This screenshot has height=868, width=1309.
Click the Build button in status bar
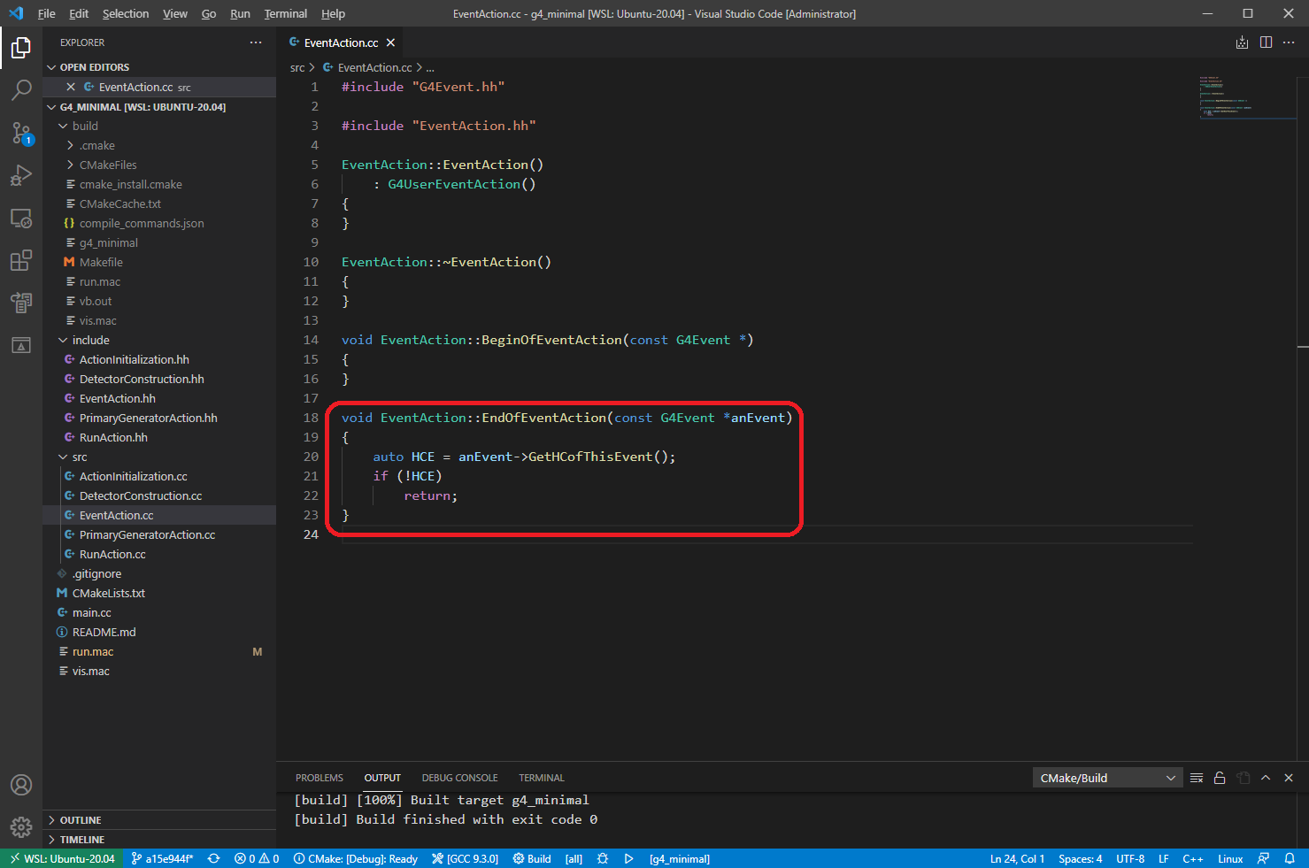(532, 858)
